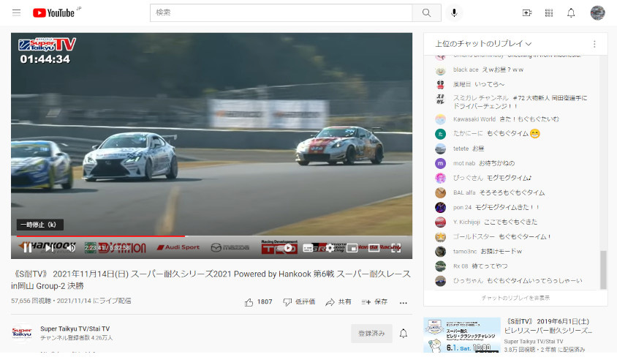Hide the chat replay panel
The width and height of the screenshot is (617, 360).
[515, 298]
